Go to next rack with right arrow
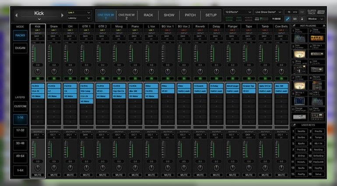Image resolution: width=337 pixels, height=186 pixels. click(x=62, y=15)
